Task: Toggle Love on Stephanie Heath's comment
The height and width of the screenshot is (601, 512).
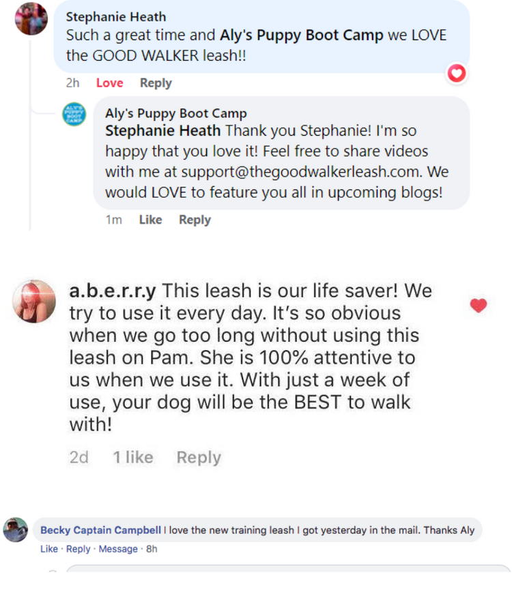Action: coord(109,83)
